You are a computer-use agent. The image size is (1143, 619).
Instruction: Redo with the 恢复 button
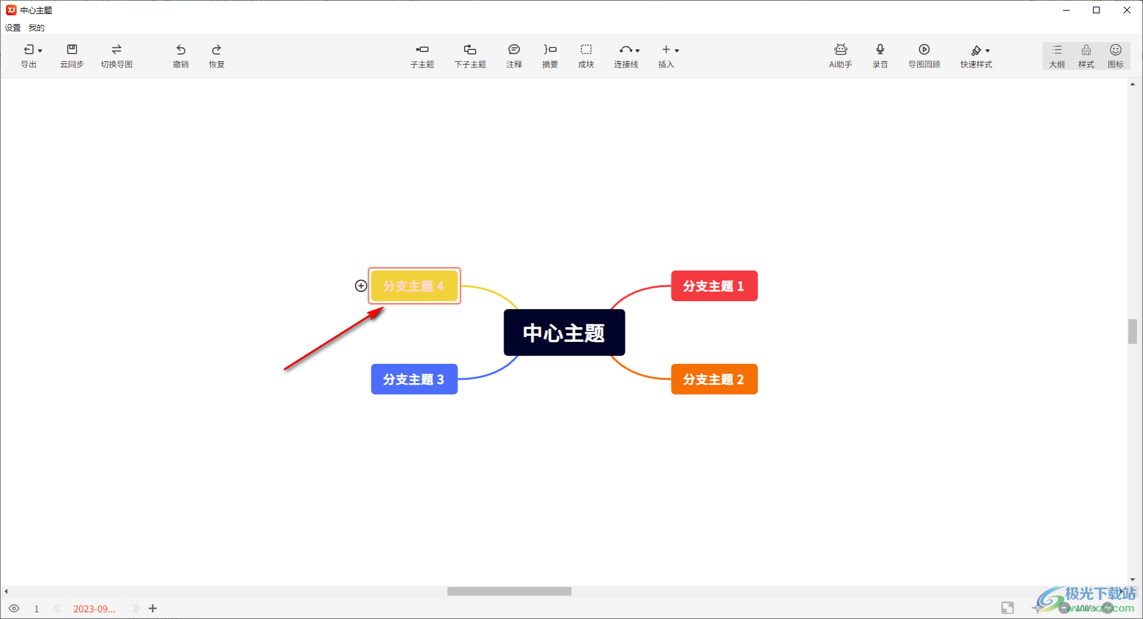(217, 56)
